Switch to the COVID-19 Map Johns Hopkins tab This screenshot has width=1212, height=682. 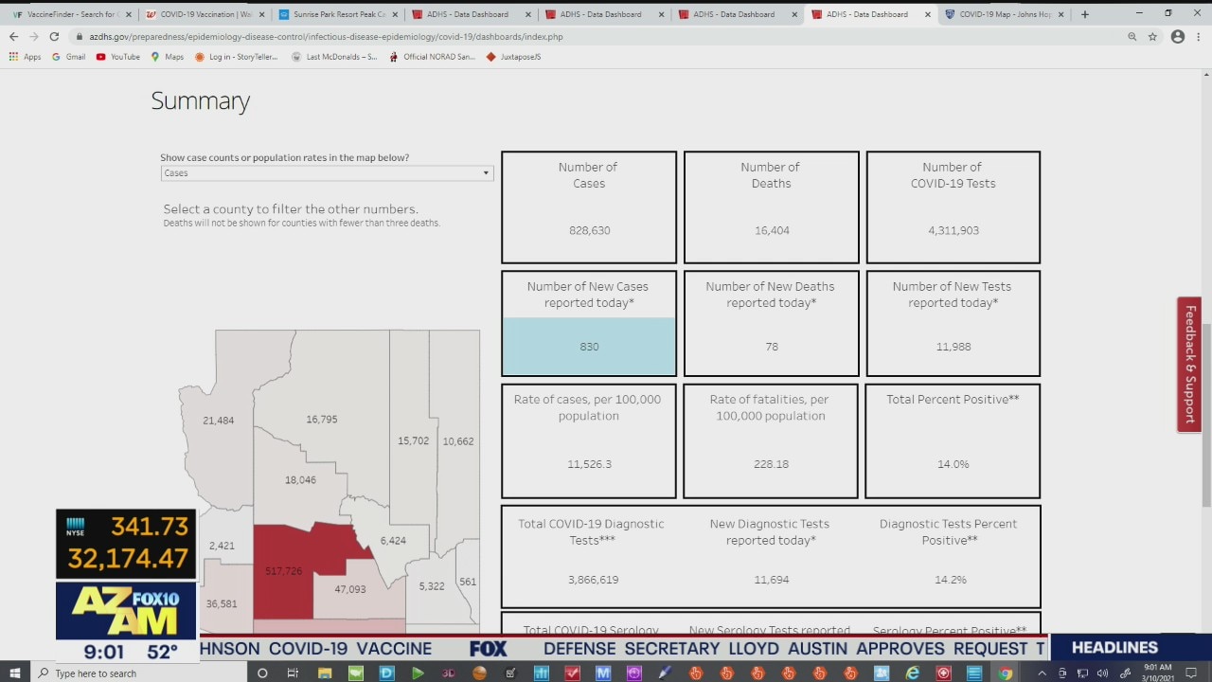[1004, 14]
